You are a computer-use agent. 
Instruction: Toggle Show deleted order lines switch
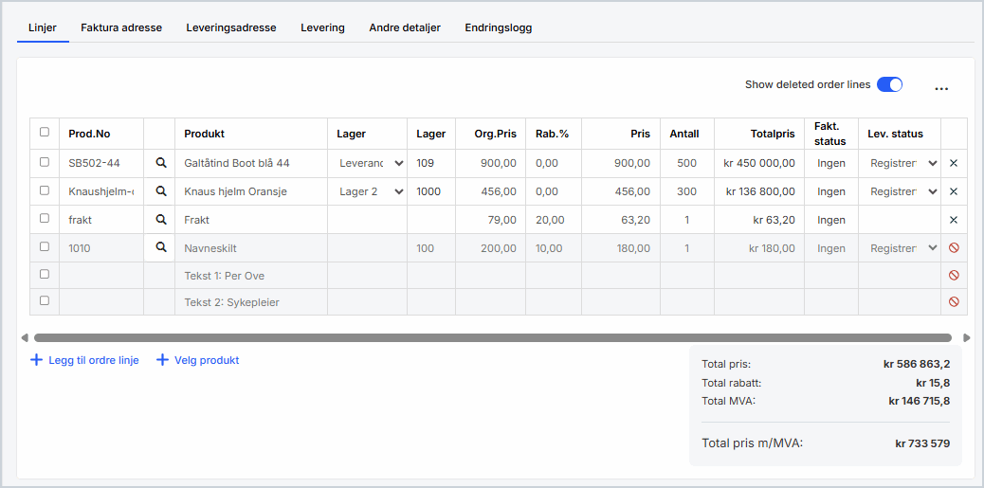click(x=889, y=84)
